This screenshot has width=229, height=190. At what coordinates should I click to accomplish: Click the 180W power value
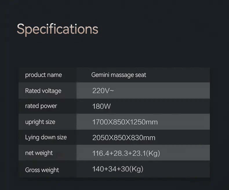[x=101, y=106]
